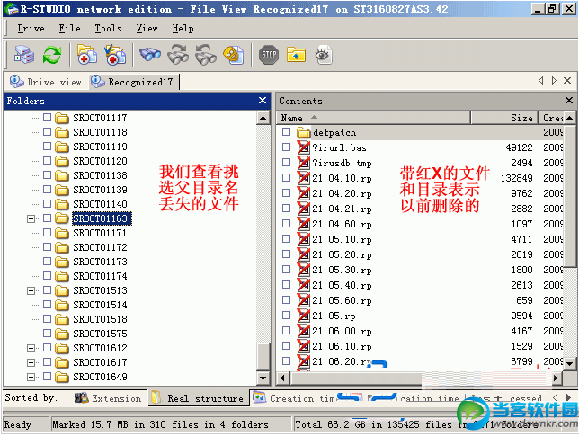579x436 pixels.
Task: Click the folder icon of $ROOT01513
Action: 62,290
